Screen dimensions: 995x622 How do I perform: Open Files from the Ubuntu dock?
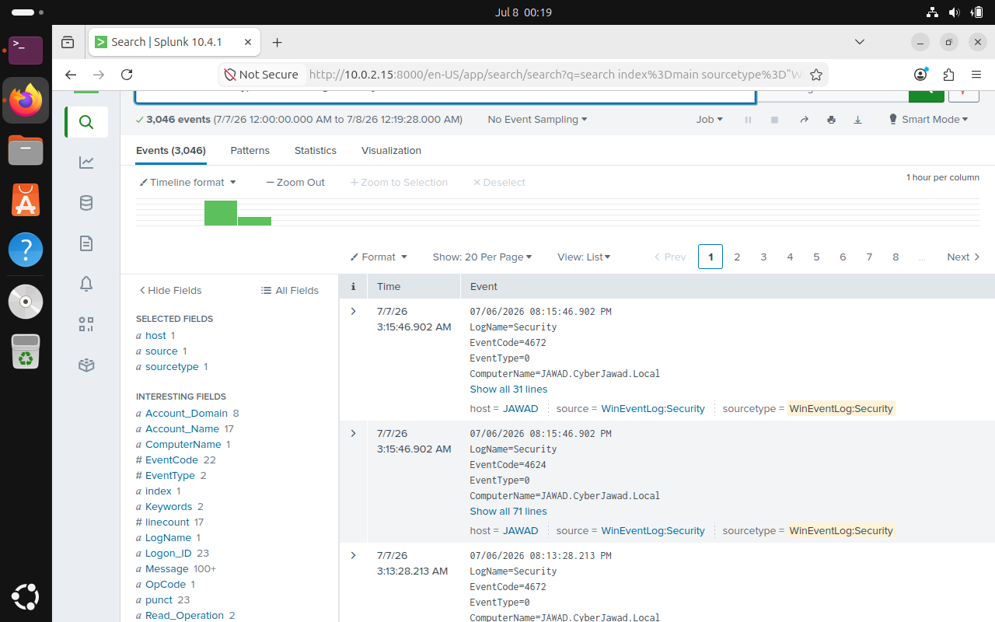point(26,150)
